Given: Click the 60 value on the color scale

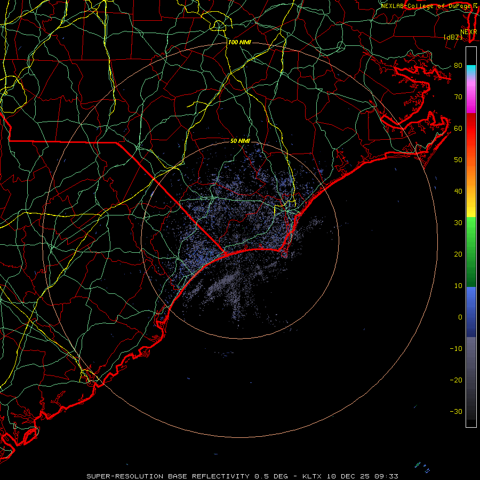Looking at the screenshot, I should click(x=458, y=128).
